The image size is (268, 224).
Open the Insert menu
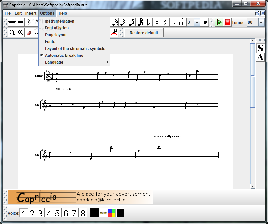[31, 13]
